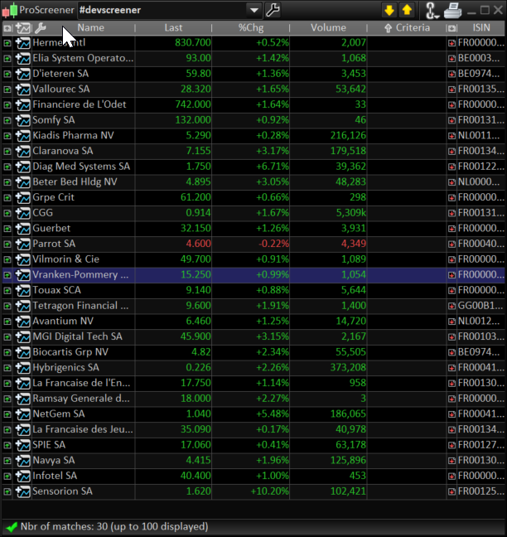The image size is (507, 537).
Task: Click the volume value 373,208
Action: click(x=348, y=367)
